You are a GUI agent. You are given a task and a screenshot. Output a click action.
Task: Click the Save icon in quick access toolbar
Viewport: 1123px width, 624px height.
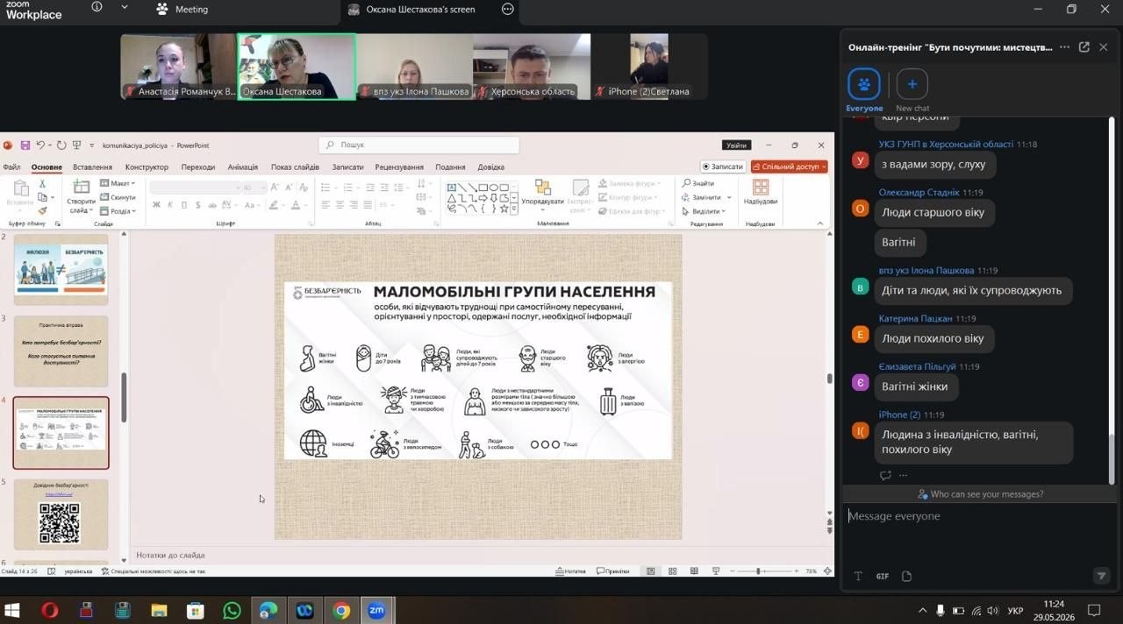pyautogui.click(x=25, y=145)
